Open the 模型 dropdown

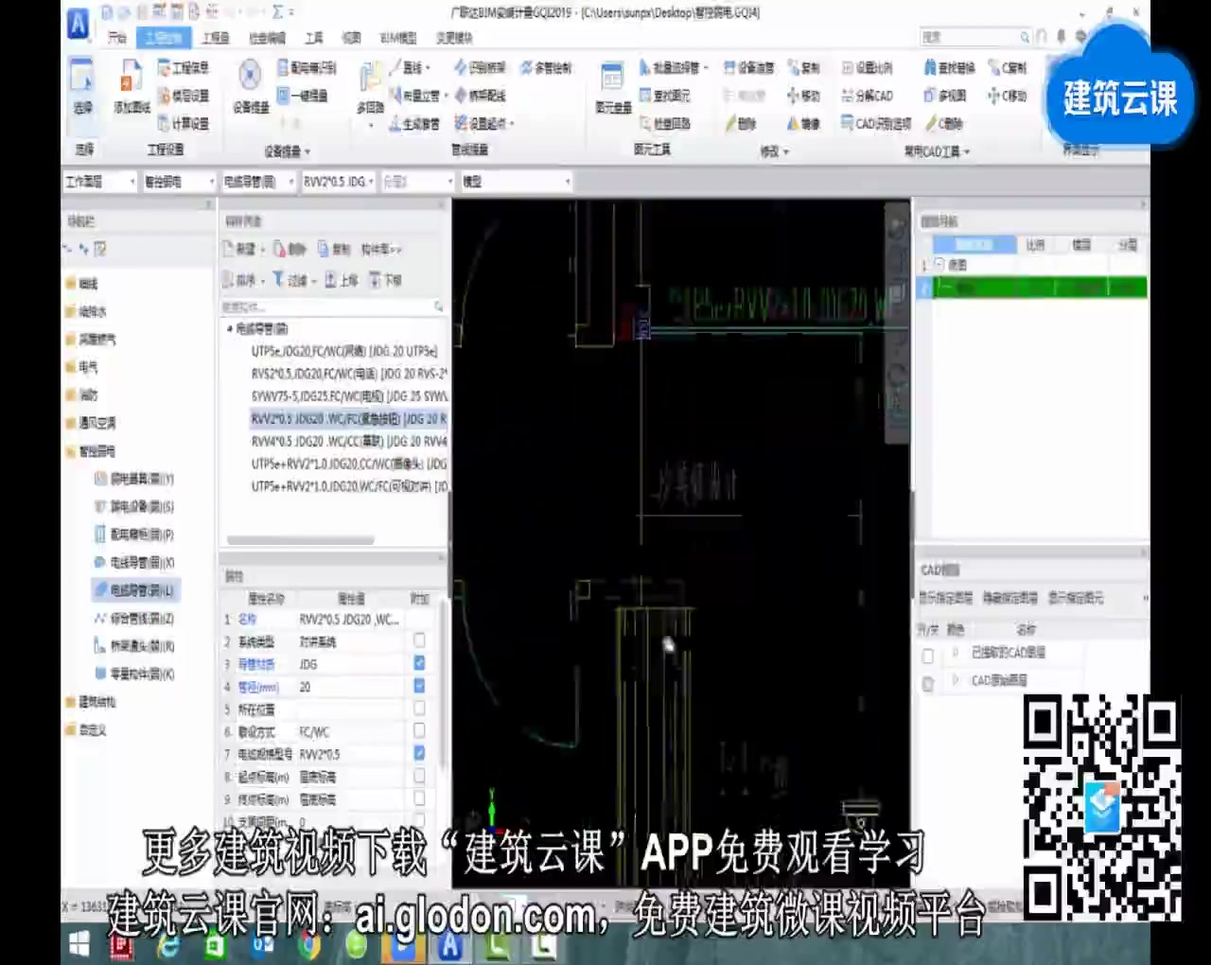(516, 181)
